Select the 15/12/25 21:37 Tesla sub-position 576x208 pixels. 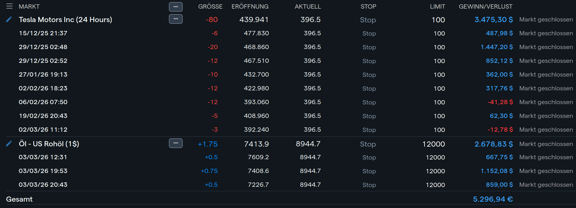(x=43, y=33)
